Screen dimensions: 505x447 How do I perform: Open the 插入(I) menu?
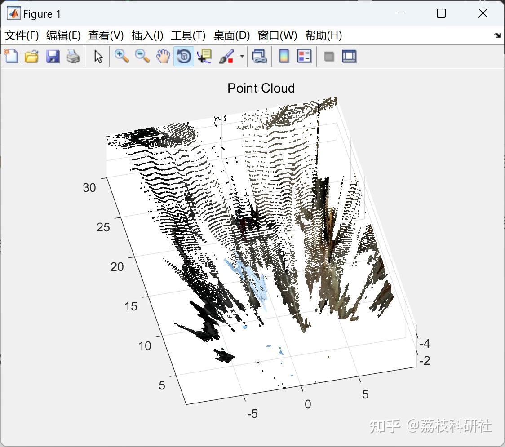point(147,35)
